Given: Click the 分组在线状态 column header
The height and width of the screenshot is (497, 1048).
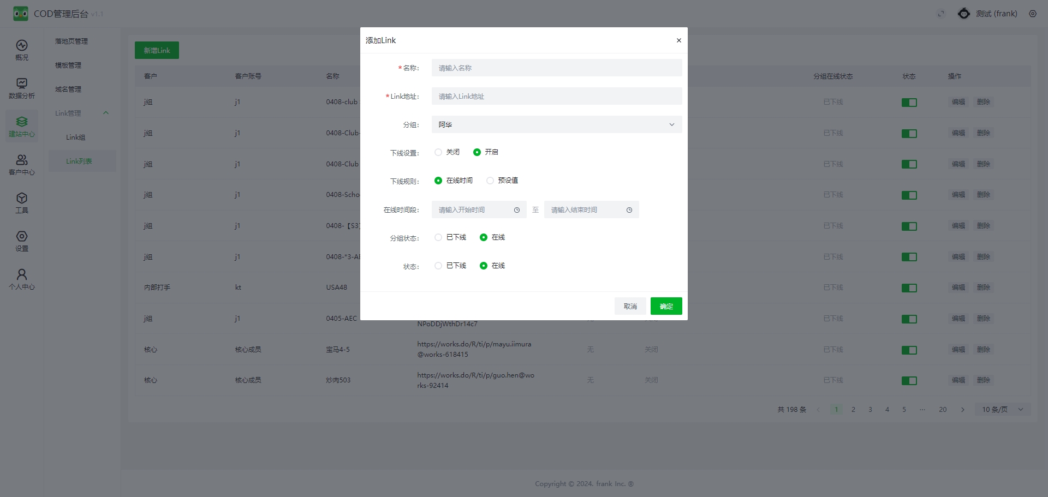Looking at the screenshot, I should coord(833,76).
